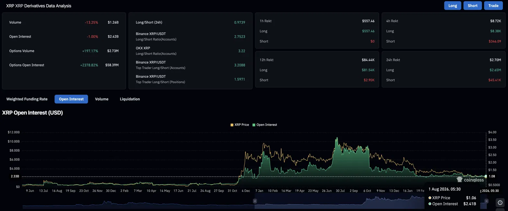The height and width of the screenshot is (211, 508).
Task: Switch to Weighted Funding Rate tab
Action: pos(27,99)
